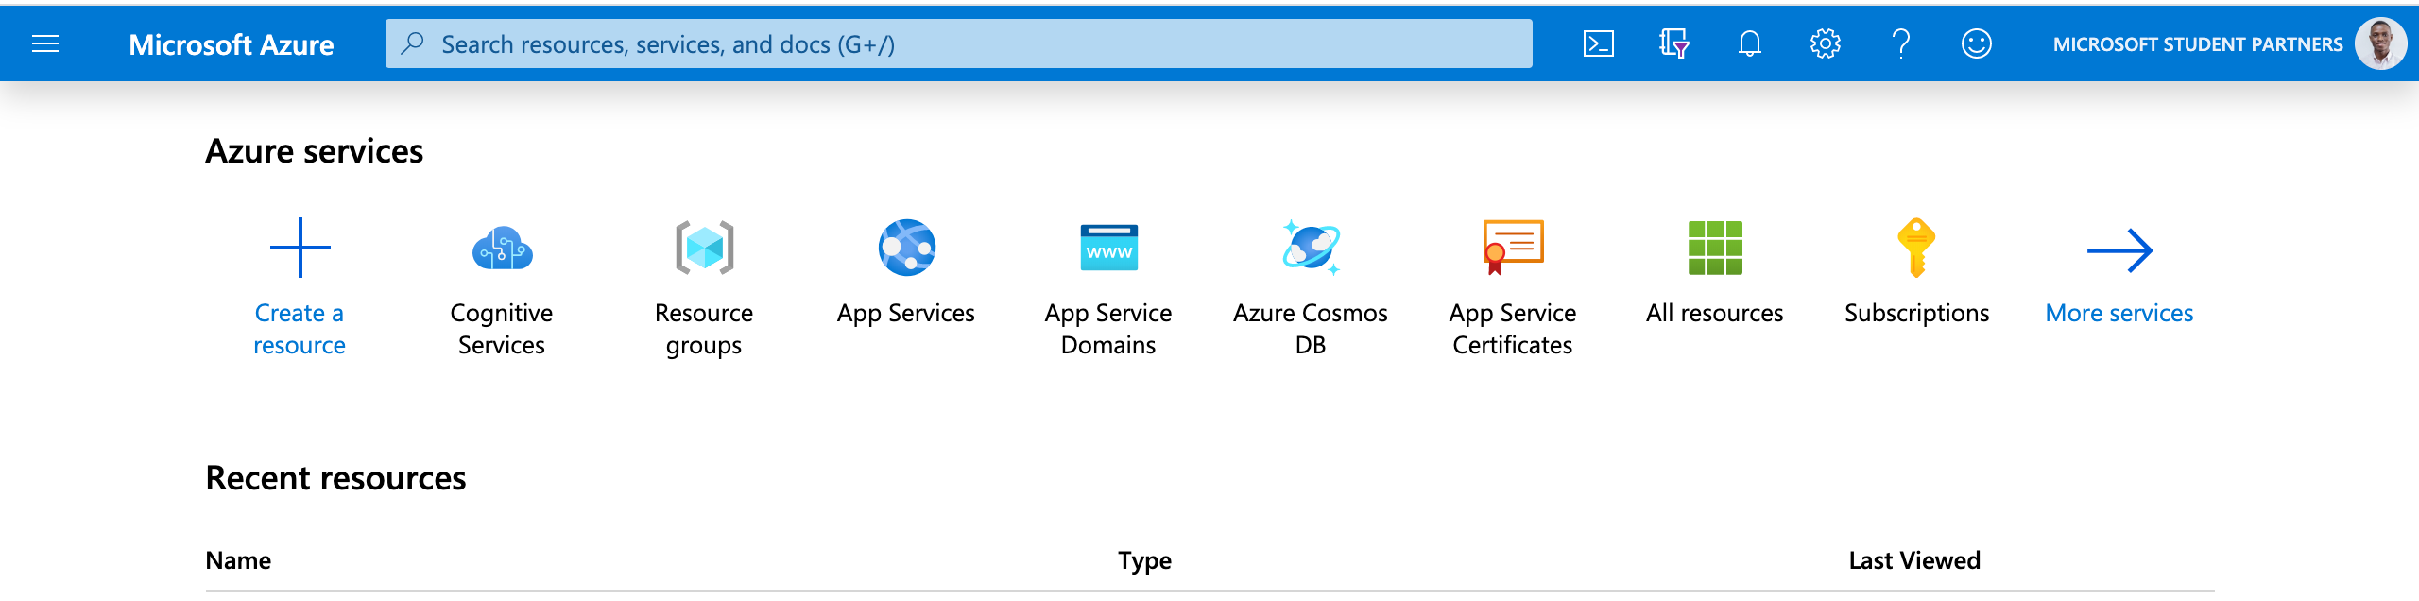The image size is (2419, 601).
Task: Open the Directory and subscription filter
Action: click(1673, 43)
